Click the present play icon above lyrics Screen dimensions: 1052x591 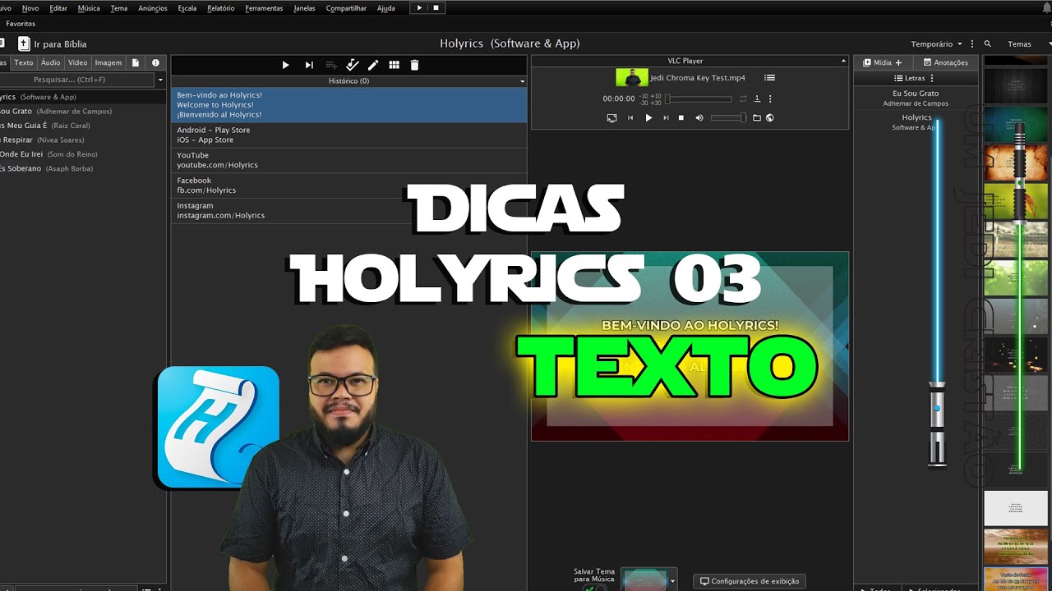(x=285, y=65)
